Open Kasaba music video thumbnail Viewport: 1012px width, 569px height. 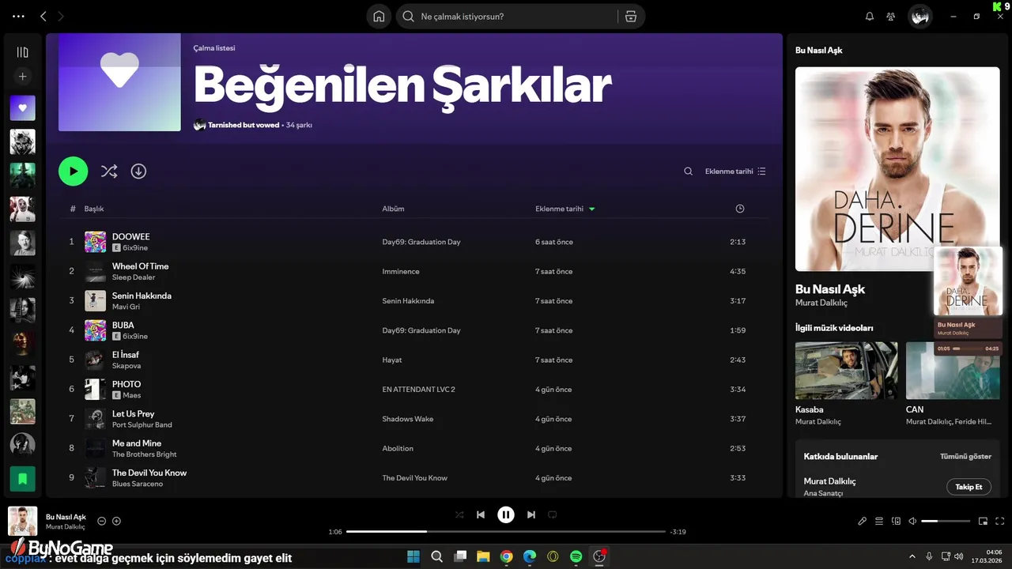click(x=846, y=371)
